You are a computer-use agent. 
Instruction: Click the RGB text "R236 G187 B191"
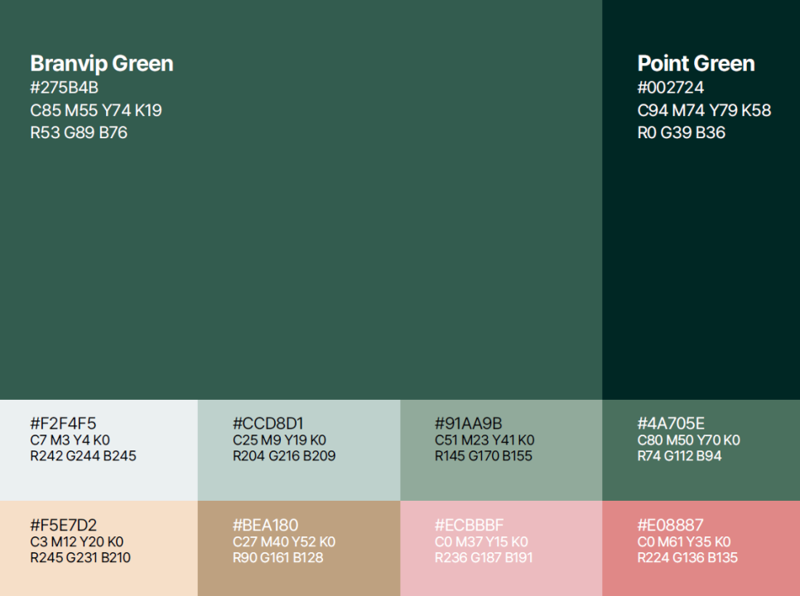(484, 558)
